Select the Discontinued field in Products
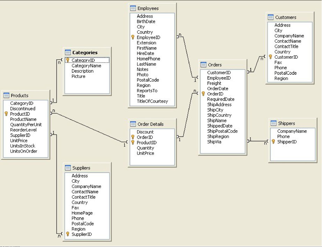 (x=23, y=109)
